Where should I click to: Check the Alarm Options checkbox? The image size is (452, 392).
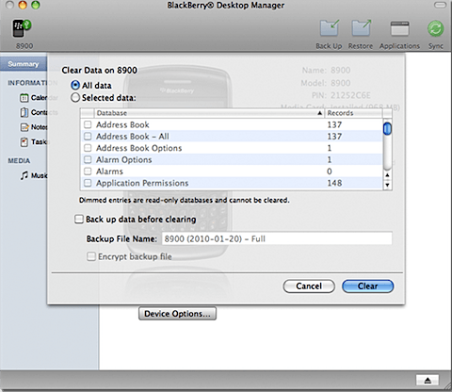pos(88,159)
